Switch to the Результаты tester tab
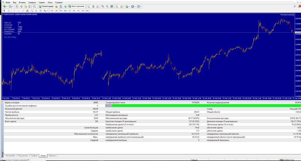 click(23, 156)
